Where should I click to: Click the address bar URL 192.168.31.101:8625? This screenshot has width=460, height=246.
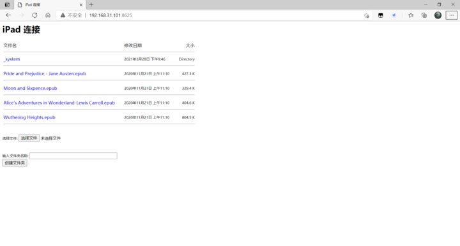coord(111,15)
